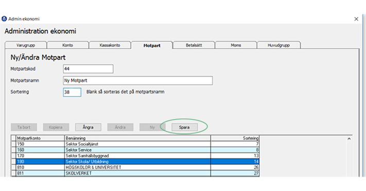Select the HÖGSKOLOR & UNIVERSITET row
The width and height of the screenshot is (366, 191).
[135, 167]
